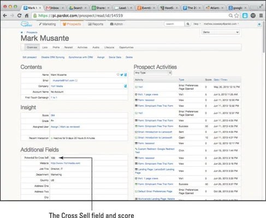Click the Pardot logo
This screenshot has height=218, width=266.
click(26, 24)
